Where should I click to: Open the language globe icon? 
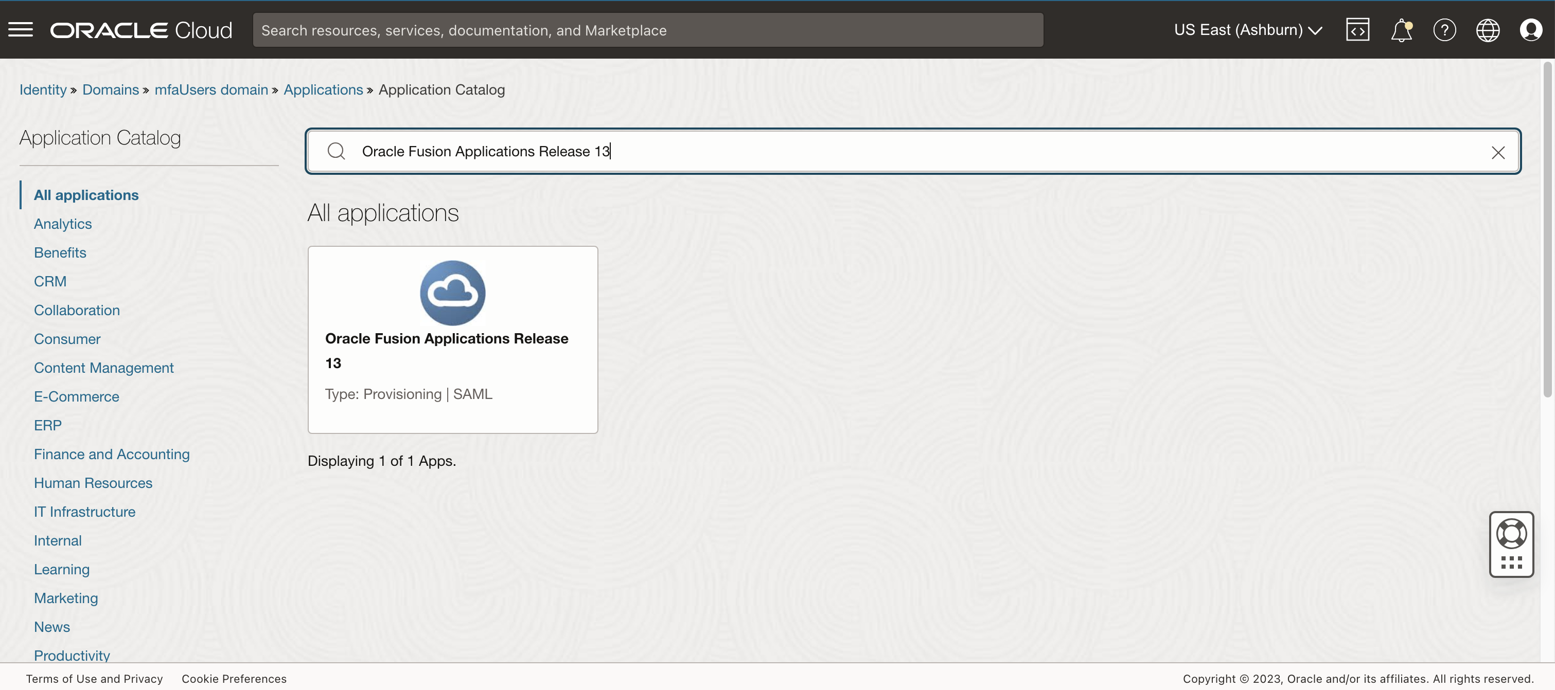pos(1488,30)
